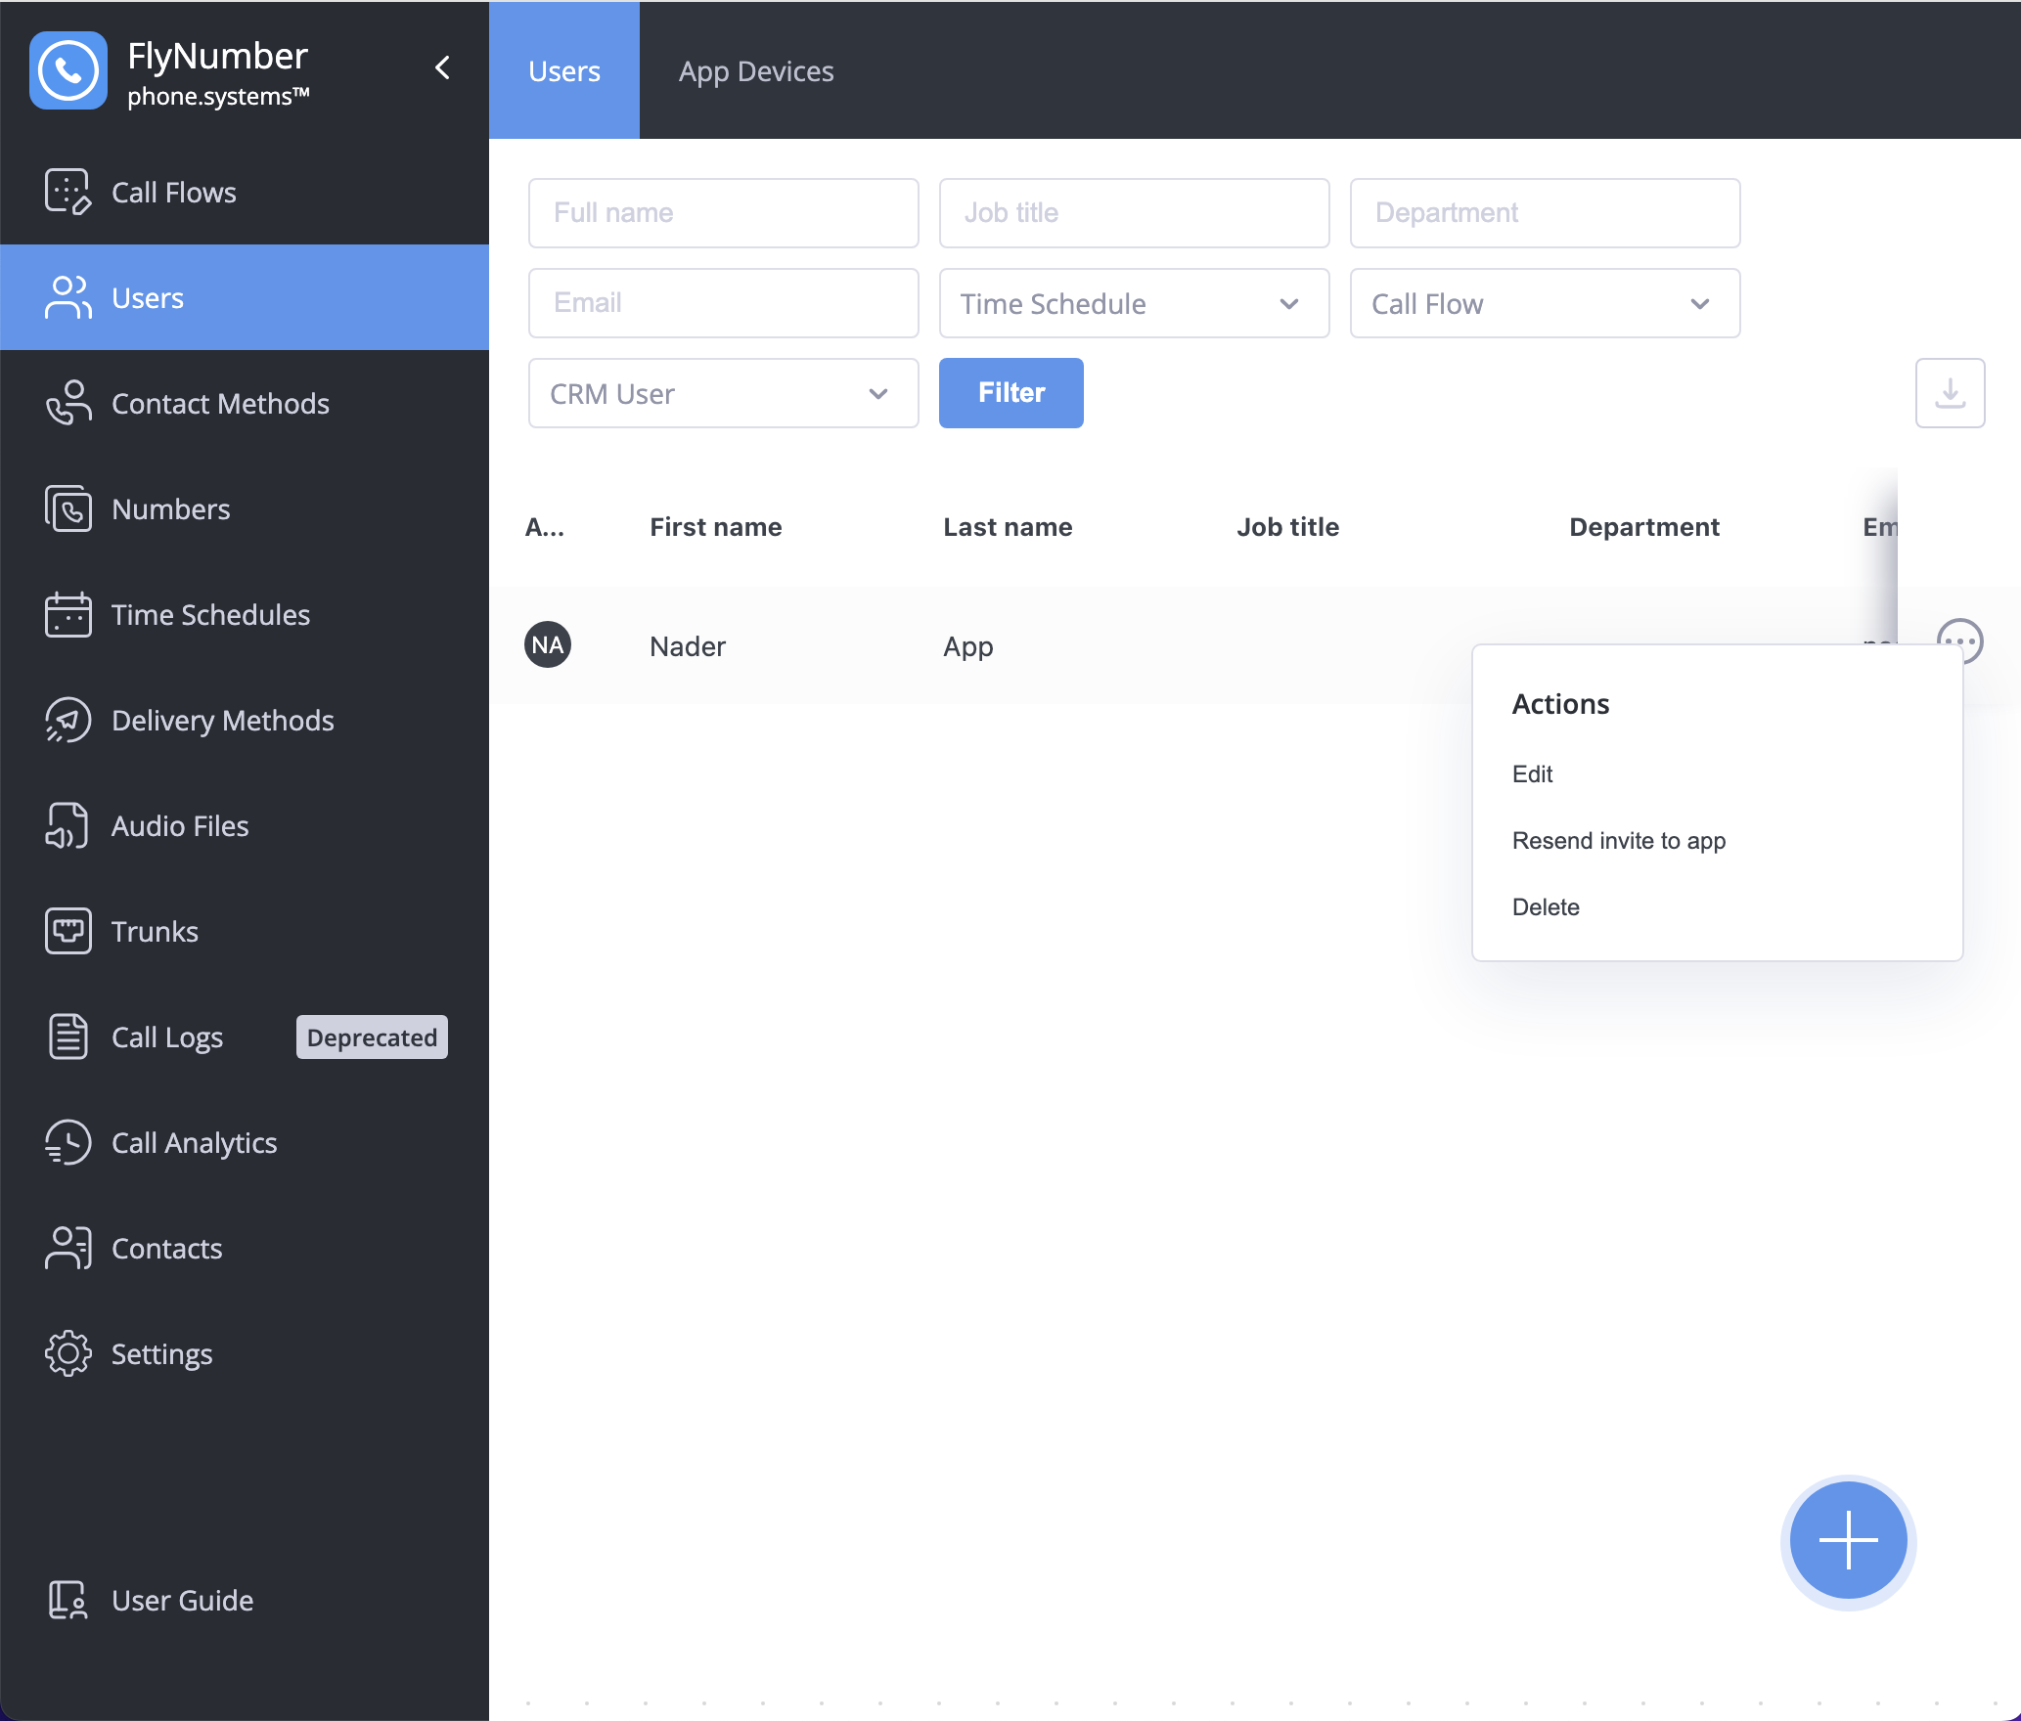Image resolution: width=2021 pixels, height=1721 pixels.
Task: Click the Contact Methods icon
Action: coord(67,403)
